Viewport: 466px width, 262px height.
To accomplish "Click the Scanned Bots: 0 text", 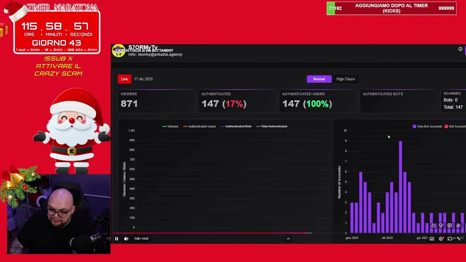I will click(x=450, y=100).
